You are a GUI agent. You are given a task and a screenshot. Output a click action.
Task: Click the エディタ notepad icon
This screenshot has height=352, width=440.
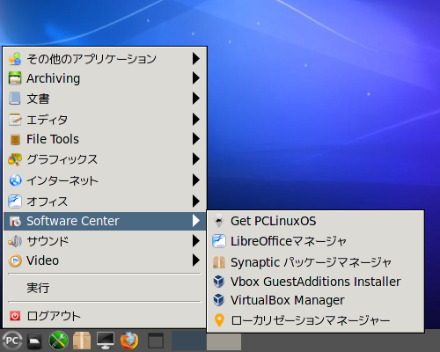15,120
